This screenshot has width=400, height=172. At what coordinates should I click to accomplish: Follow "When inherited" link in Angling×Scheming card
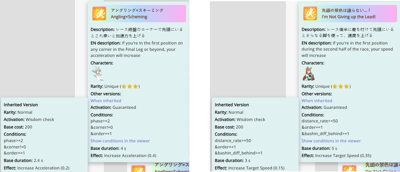tap(106, 101)
